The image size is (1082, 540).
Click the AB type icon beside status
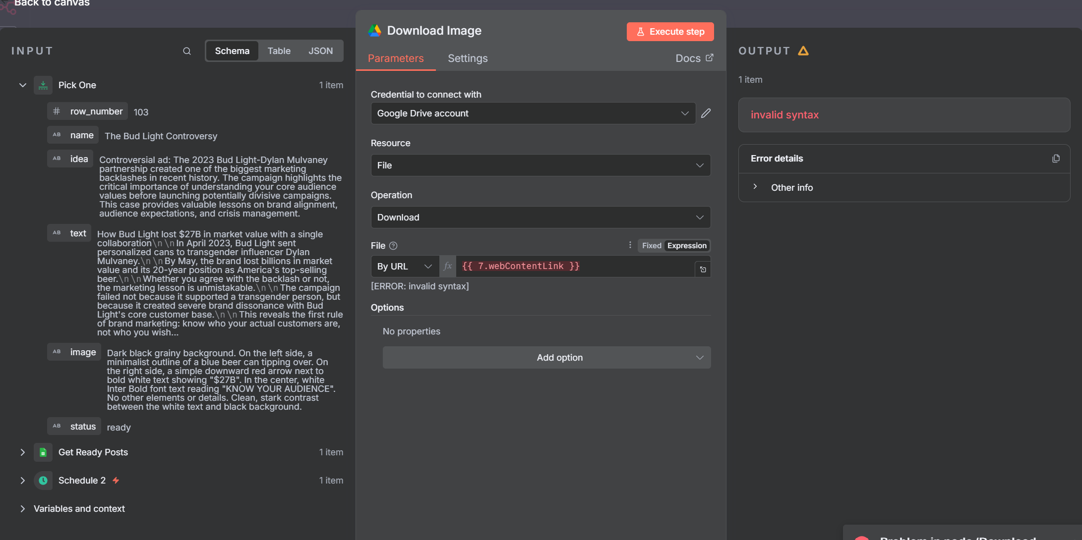coord(57,426)
